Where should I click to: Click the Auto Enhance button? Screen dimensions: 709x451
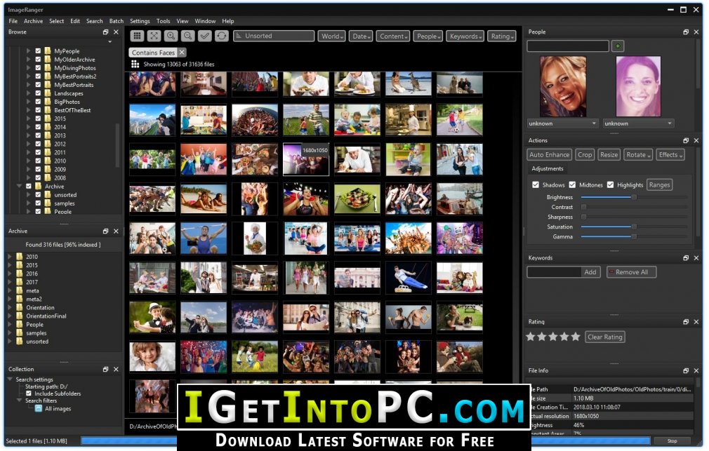pos(550,154)
